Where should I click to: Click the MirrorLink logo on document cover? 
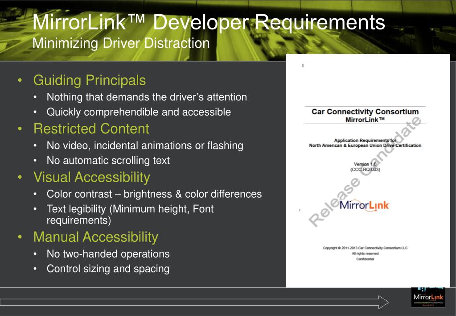point(364,205)
